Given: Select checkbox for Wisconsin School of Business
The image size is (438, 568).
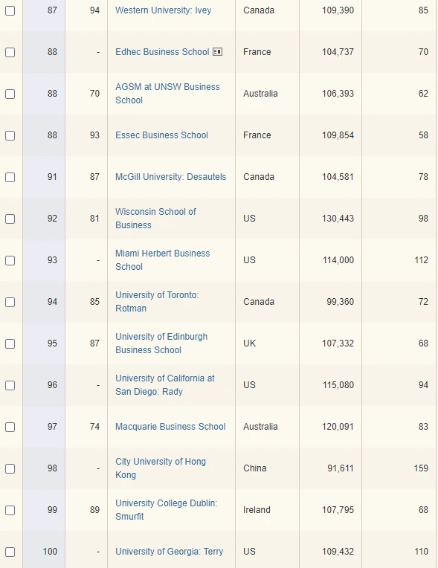Looking at the screenshot, I should coord(10,219).
